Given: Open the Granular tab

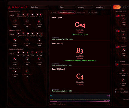Looking at the screenshot, I should (x=81, y=12).
